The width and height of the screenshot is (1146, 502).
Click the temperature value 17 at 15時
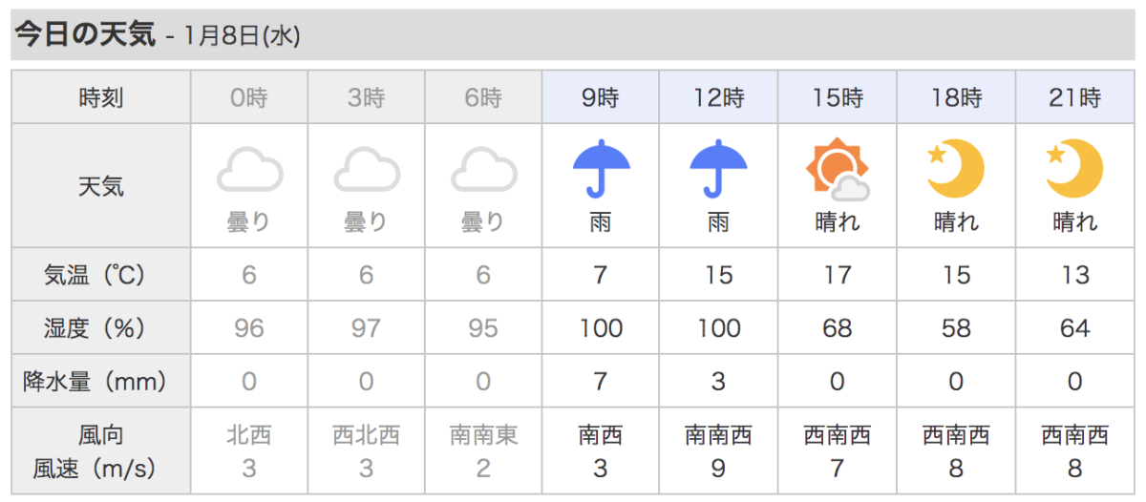point(838,275)
